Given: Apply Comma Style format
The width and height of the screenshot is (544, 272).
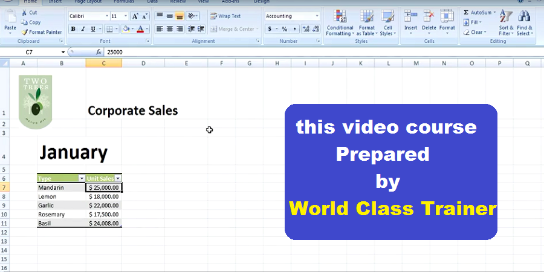Looking at the screenshot, I should pyautogui.click(x=294, y=29).
